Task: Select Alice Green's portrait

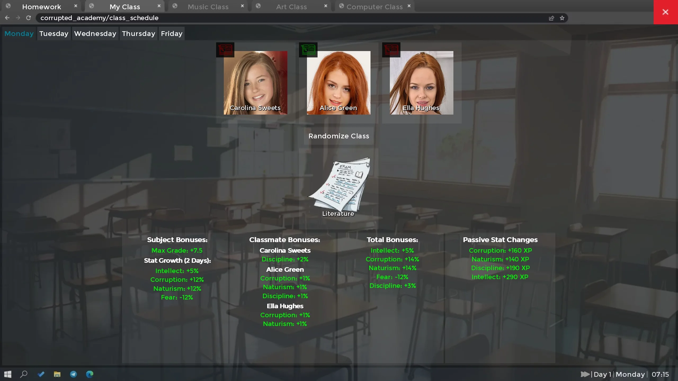Action: [338, 83]
